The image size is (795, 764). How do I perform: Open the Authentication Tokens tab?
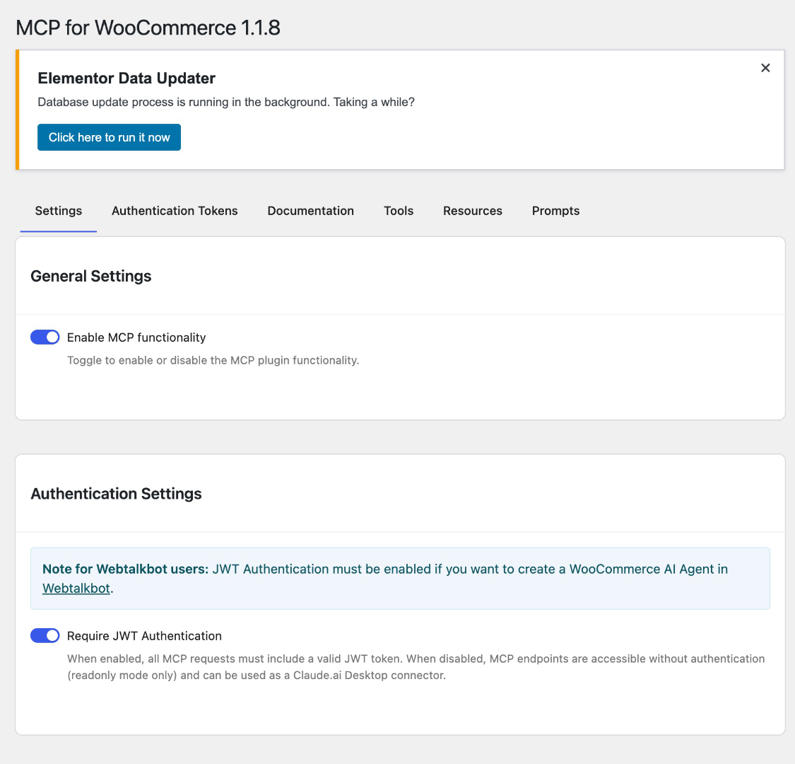[x=175, y=211]
